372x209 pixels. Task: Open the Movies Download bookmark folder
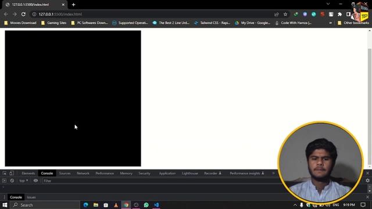coord(20,23)
